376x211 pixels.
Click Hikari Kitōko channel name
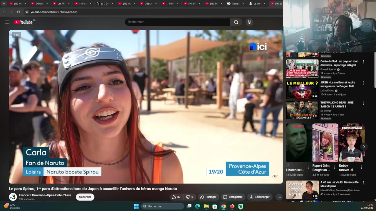[340, 190]
